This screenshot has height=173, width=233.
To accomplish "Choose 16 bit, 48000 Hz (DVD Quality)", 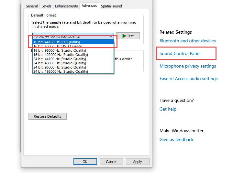I will (x=73, y=46).
